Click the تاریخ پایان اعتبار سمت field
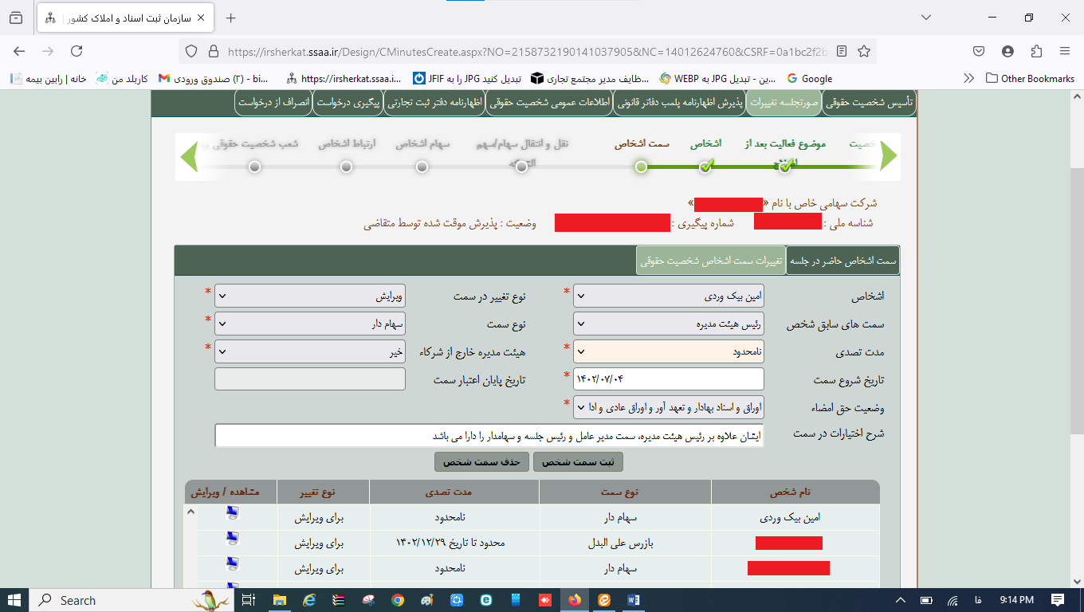Screen dimensions: 1084x612 tap(311, 379)
